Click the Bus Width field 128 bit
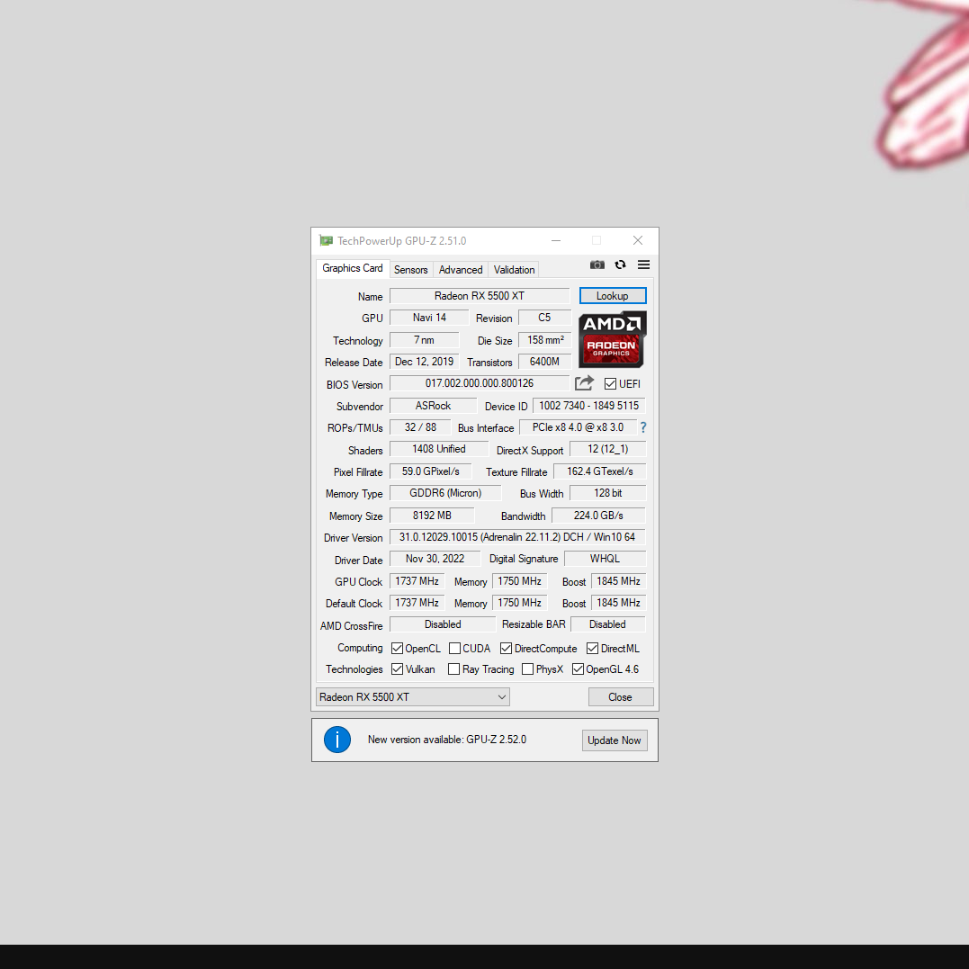The width and height of the screenshot is (969, 969). [607, 493]
